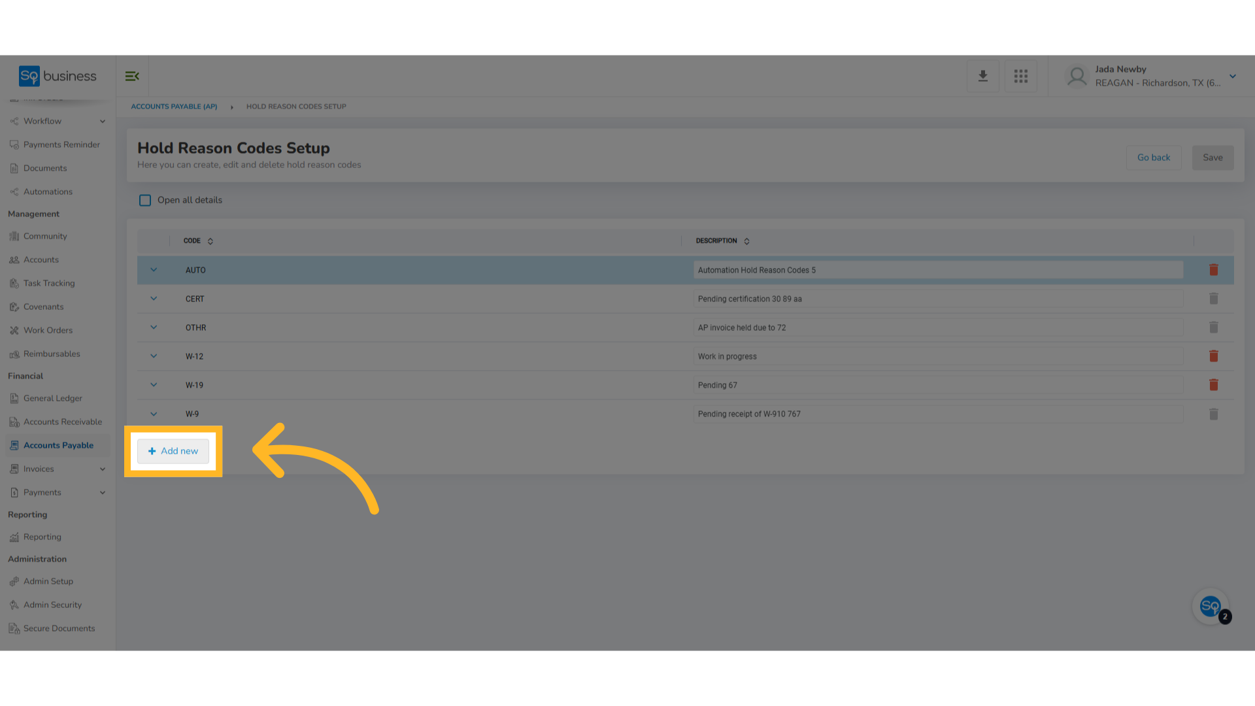Viewport: 1255px width, 706px height.
Task: Follow ACCOUNTS PAYABLE (AP) breadcrumb link
Action: click(x=174, y=107)
